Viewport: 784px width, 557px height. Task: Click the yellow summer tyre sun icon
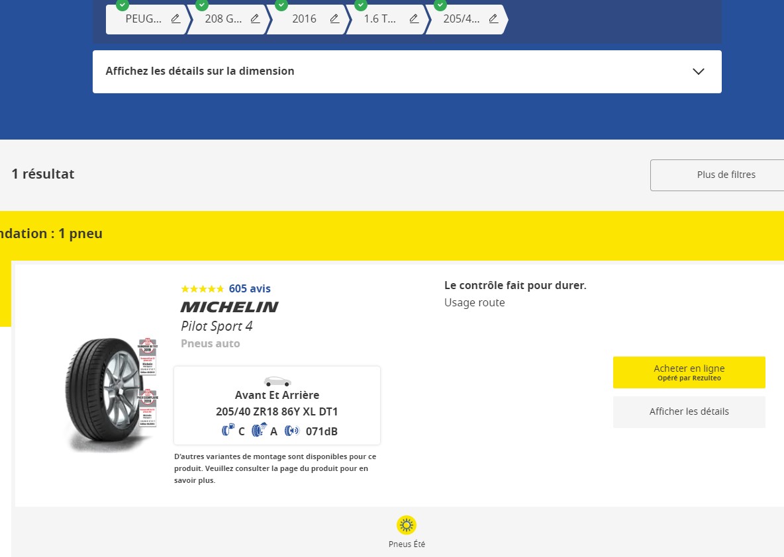tap(406, 525)
